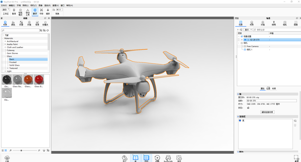Pick the grey Glass Ba... thumbnail
The height and width of the screenshot is (162, 301).
click(18, 80)
